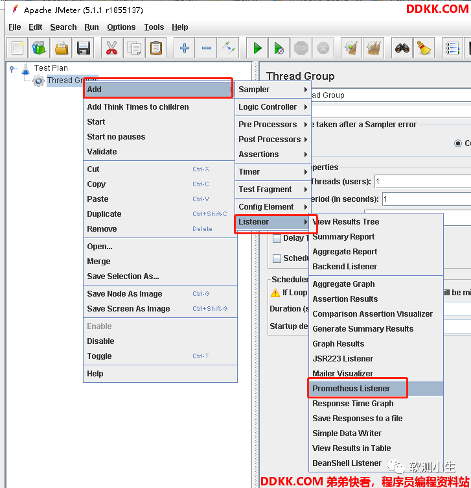Select Remove in context menu

tap(160, 228)
